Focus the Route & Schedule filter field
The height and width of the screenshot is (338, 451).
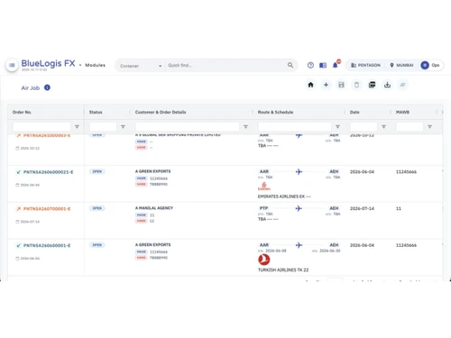coord(295,127)
